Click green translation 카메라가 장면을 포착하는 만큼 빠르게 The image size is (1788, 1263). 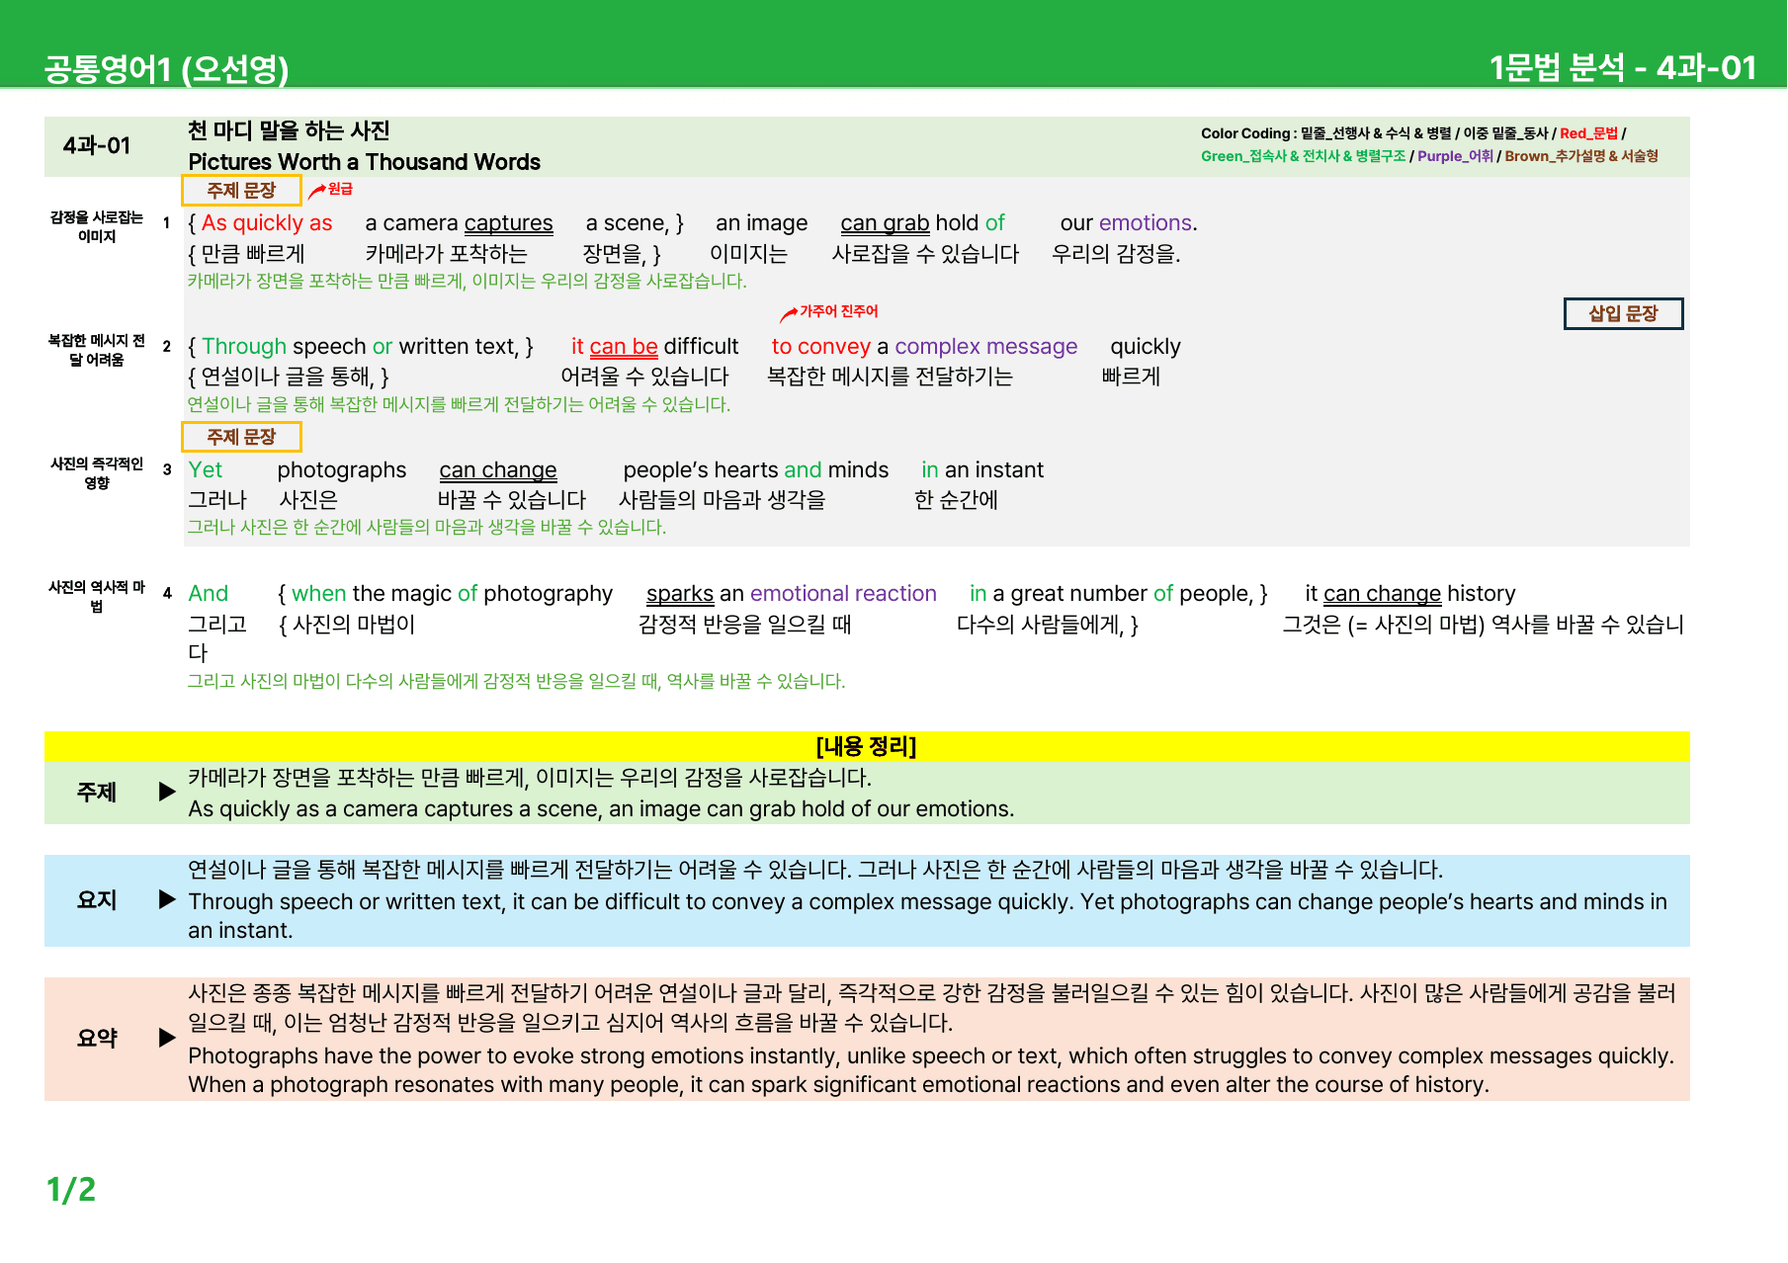pos(467,282)
